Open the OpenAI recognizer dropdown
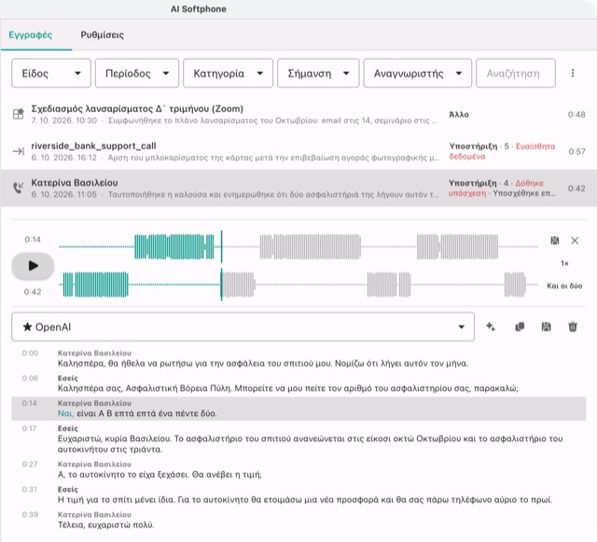This screenshot has height=542, width=597. coord(243,327)
